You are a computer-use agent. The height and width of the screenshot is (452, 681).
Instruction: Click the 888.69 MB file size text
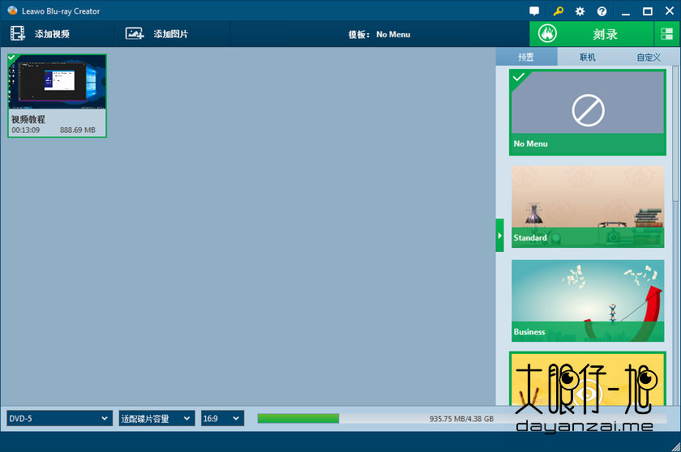77,130
